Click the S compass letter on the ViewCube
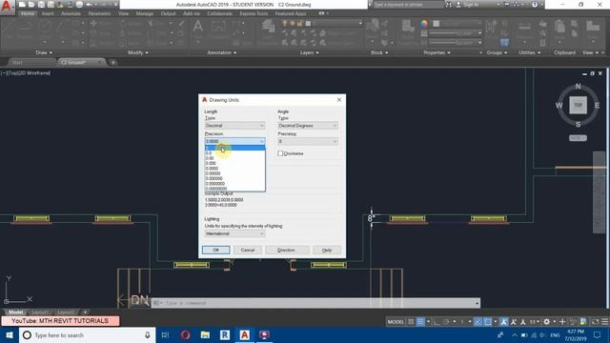 coord(579,125)
